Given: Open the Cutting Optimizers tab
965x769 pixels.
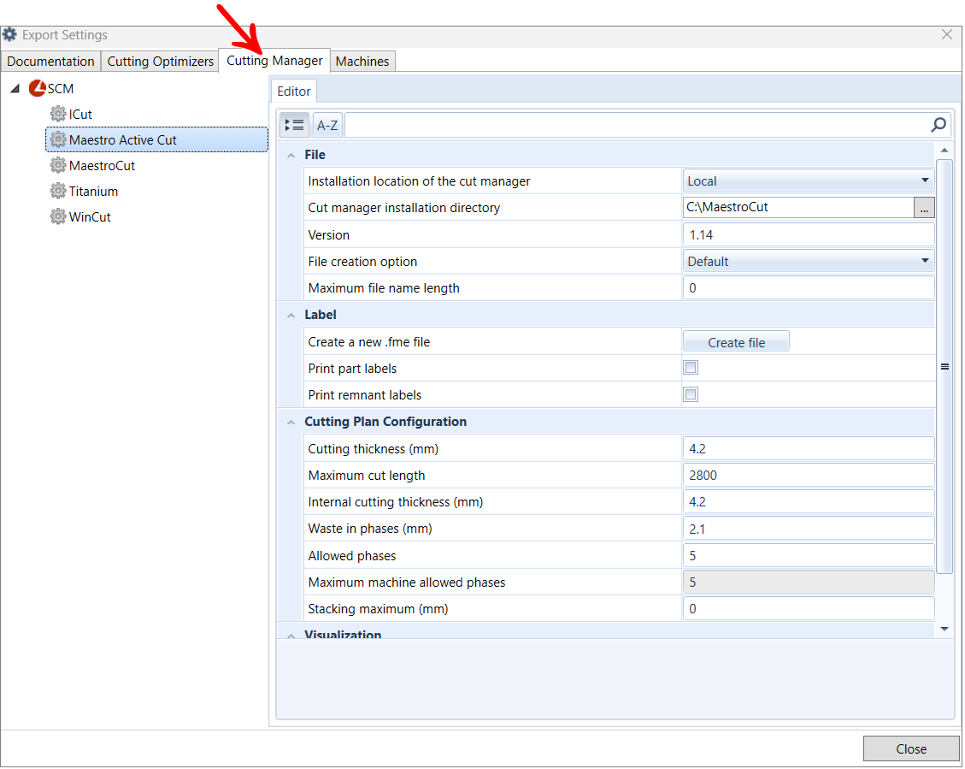Looking at the screenshot, I should (x=160, y=61).
